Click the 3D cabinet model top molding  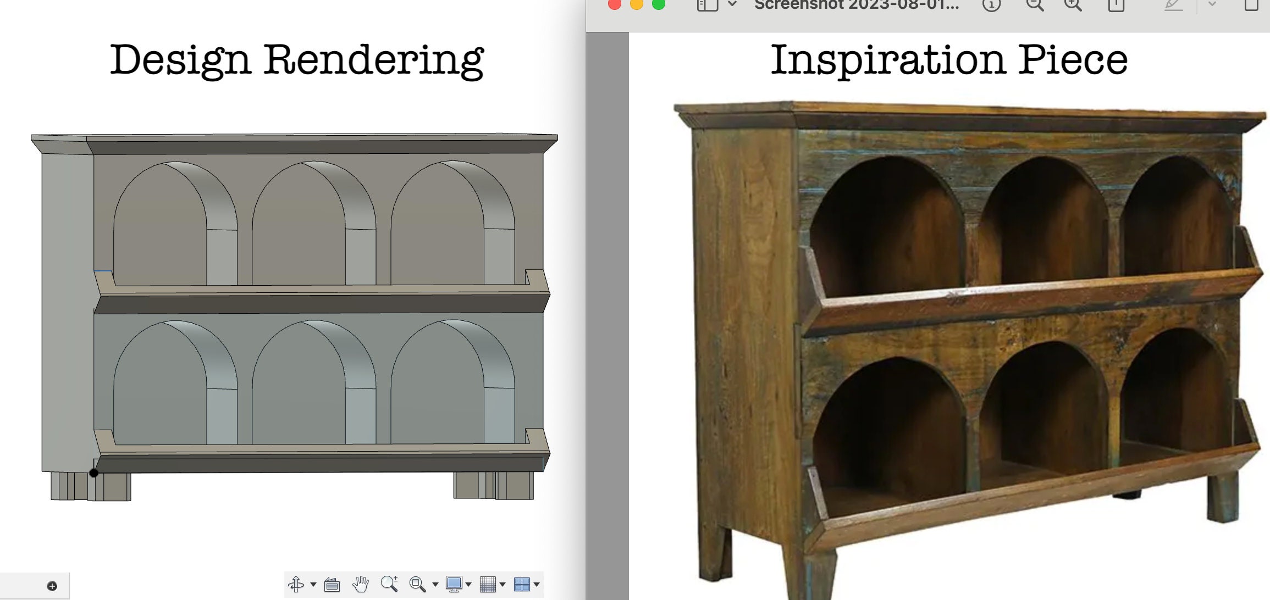pyautogui.click(x=294, y=144)
